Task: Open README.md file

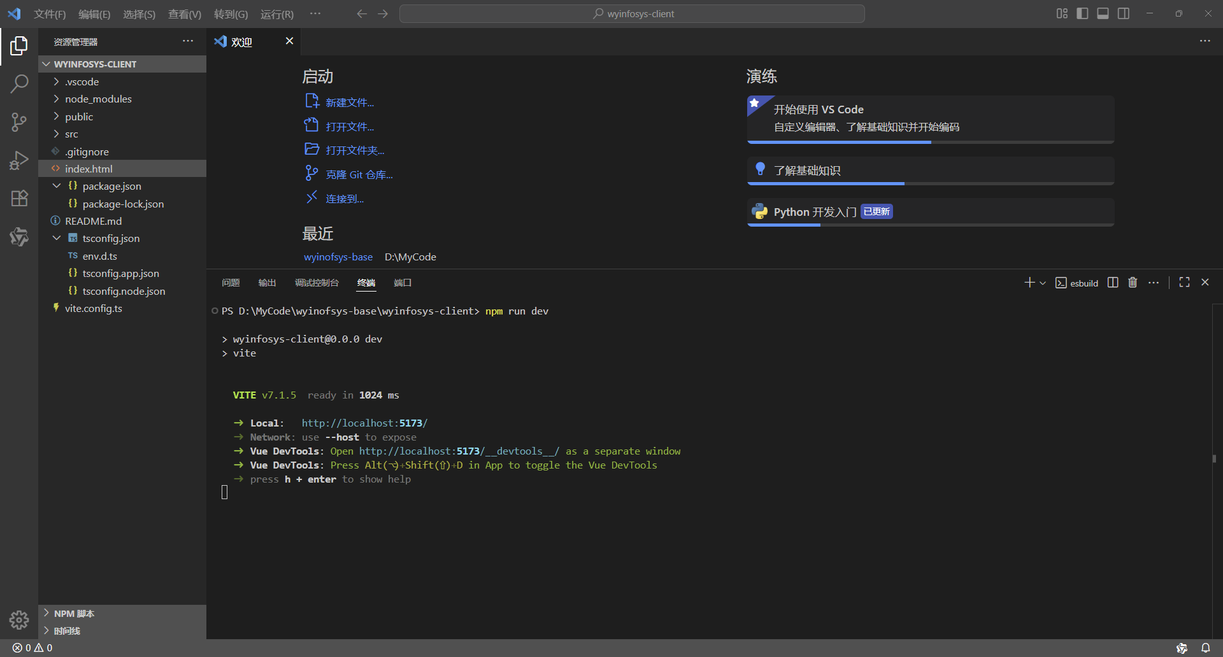Action: [x=122, y=221]
